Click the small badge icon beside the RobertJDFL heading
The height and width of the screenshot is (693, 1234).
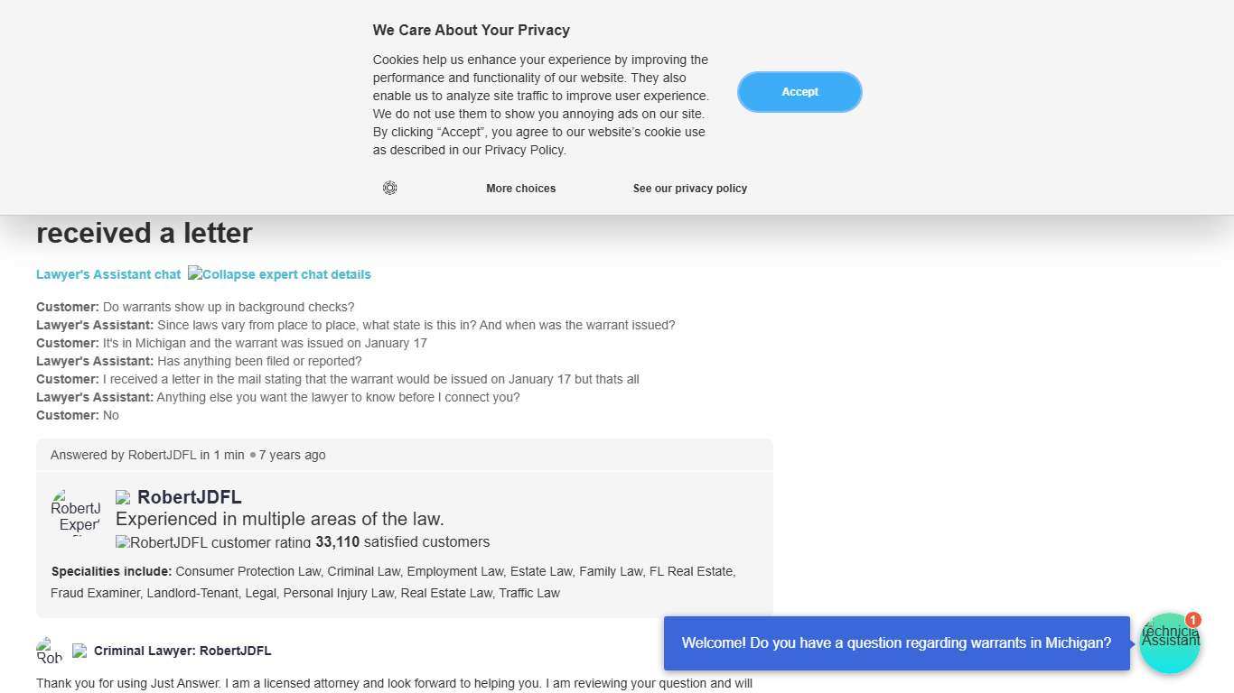tap(123, 497)
